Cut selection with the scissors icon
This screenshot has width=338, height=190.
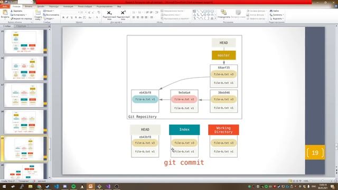pos(12,11)
